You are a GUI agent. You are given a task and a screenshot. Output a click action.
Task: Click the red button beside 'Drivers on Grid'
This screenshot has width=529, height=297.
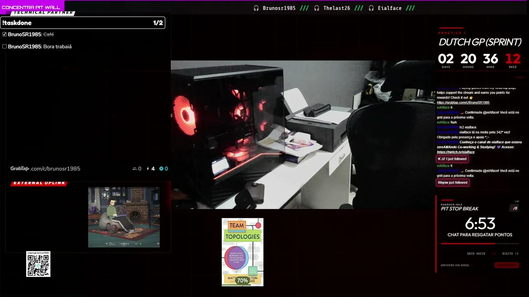[507, 265]
